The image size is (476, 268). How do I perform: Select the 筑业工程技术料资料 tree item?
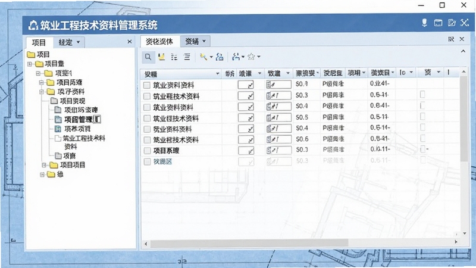point(84,142)
